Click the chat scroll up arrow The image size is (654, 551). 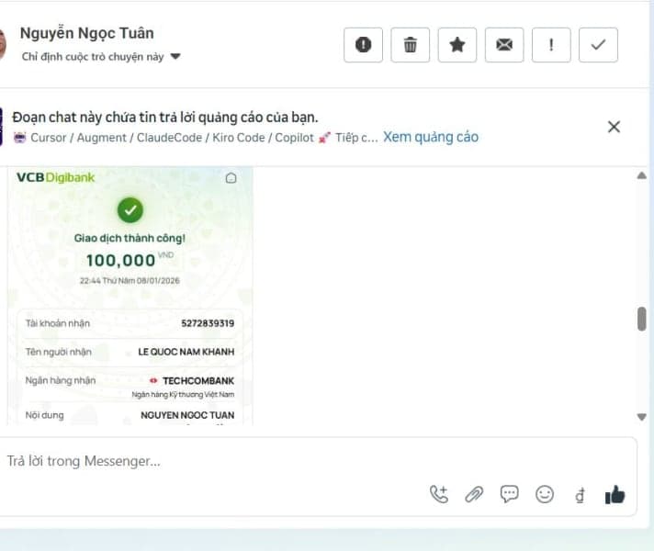click(x=641, y=175)
